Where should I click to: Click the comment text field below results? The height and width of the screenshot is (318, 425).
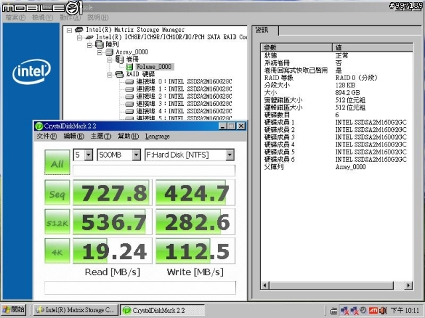[140, 288]
